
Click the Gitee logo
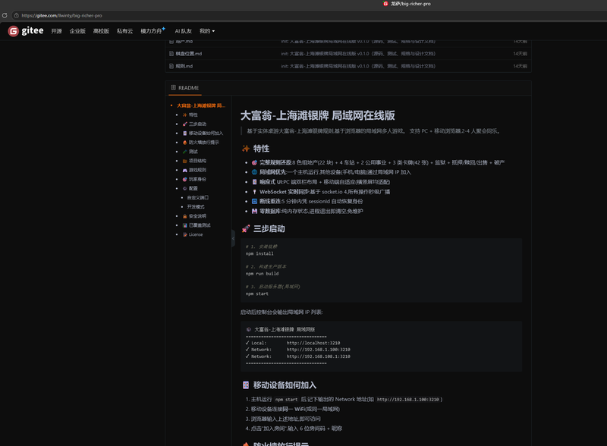click(x=26, y=30)
